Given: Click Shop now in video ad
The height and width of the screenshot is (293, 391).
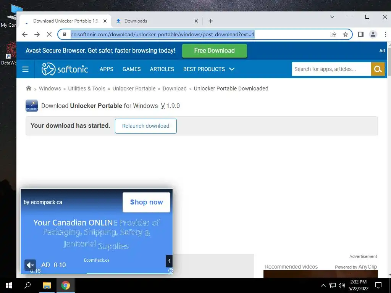Looking at the screenshot, I should pyautogui.click(x=146, y=202).
